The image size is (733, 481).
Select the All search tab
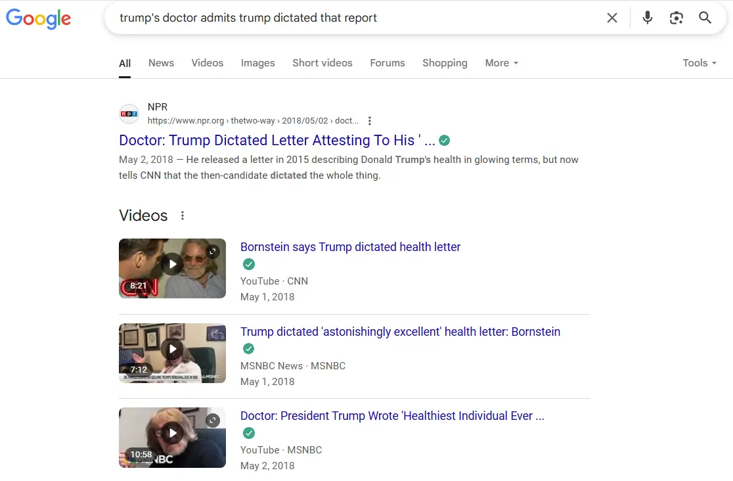pyautogui.click(x=125, y=63)
